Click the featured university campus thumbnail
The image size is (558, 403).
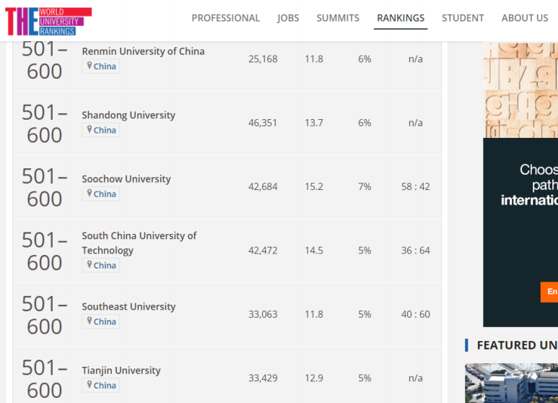[511, 383]
